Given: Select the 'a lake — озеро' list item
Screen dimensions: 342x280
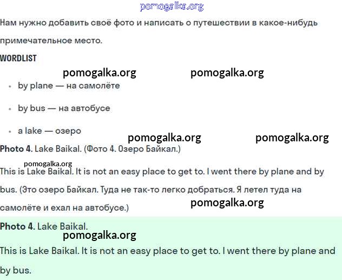Looking at the screenshot, I should 49,131.
